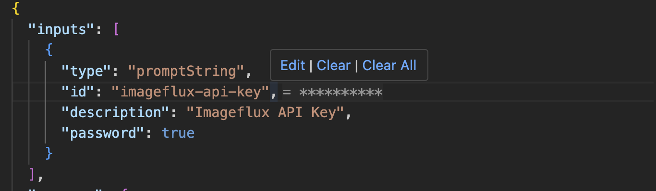Image resolution: width=656 pixels, height=191 pixels.
Task: Click the opening square bracket after inputs
Action: [x=116, y=30]
